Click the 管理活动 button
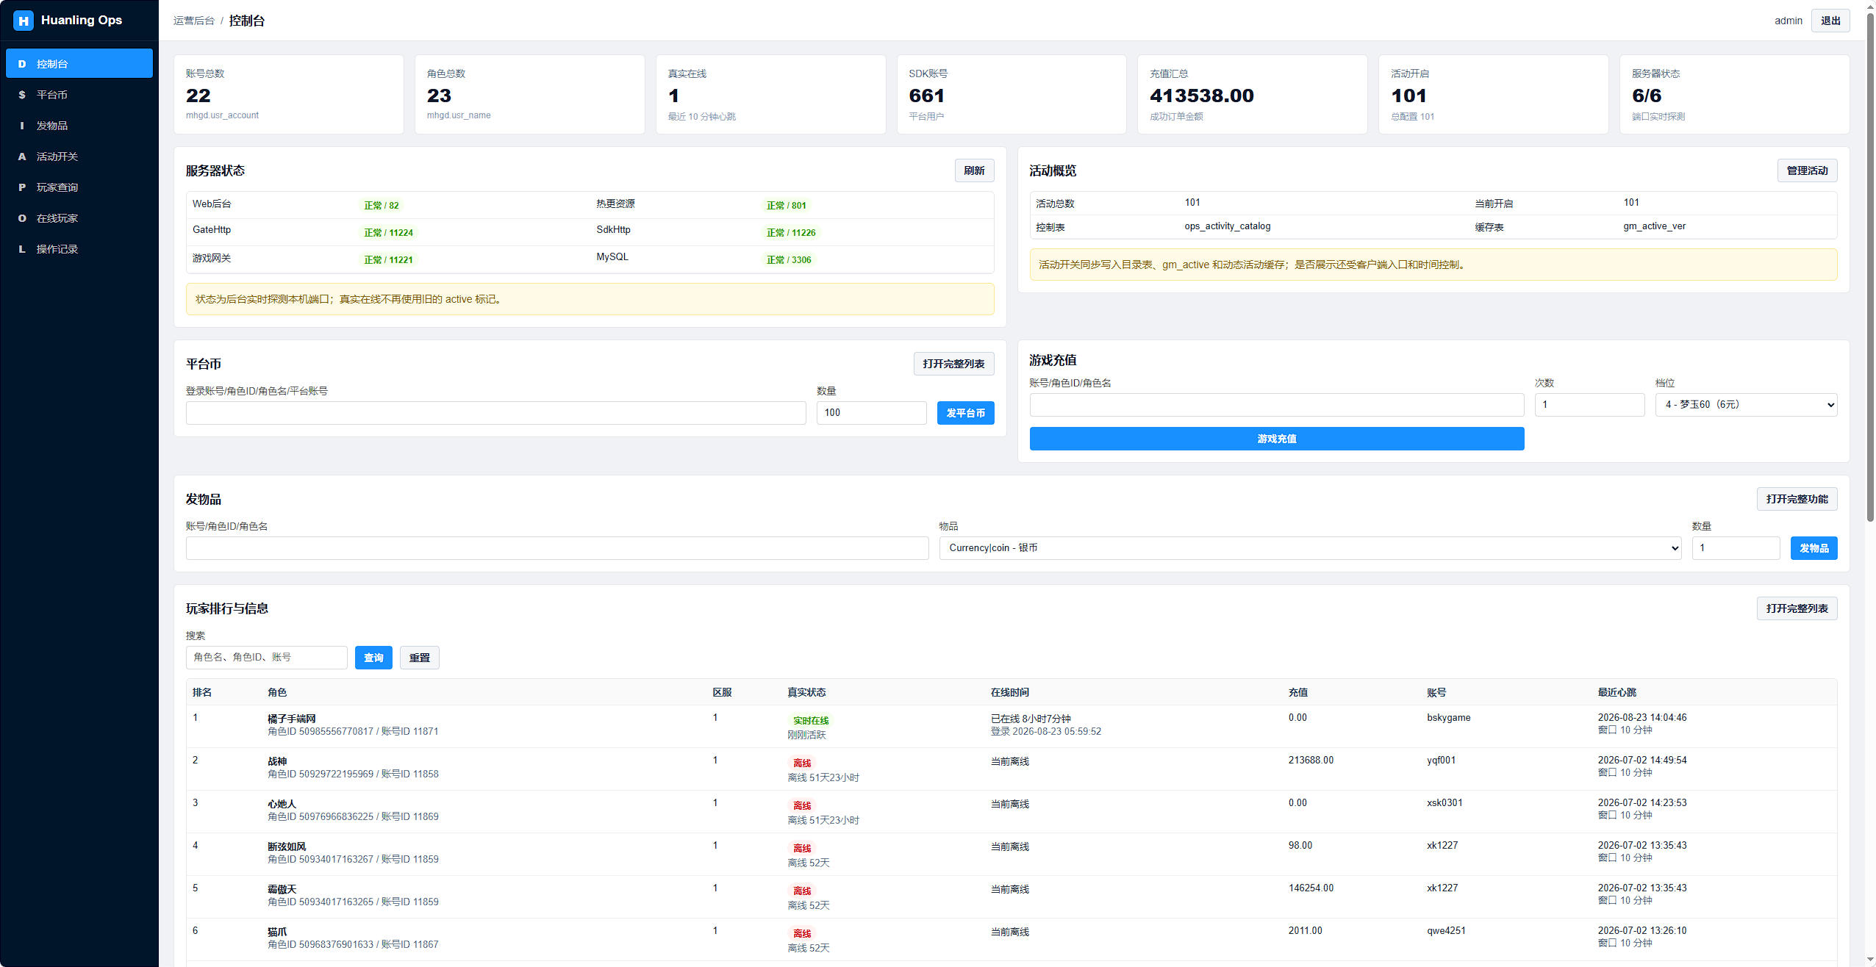The height and width of the screenshot is (967, 1876). [x=1807, y=170]
